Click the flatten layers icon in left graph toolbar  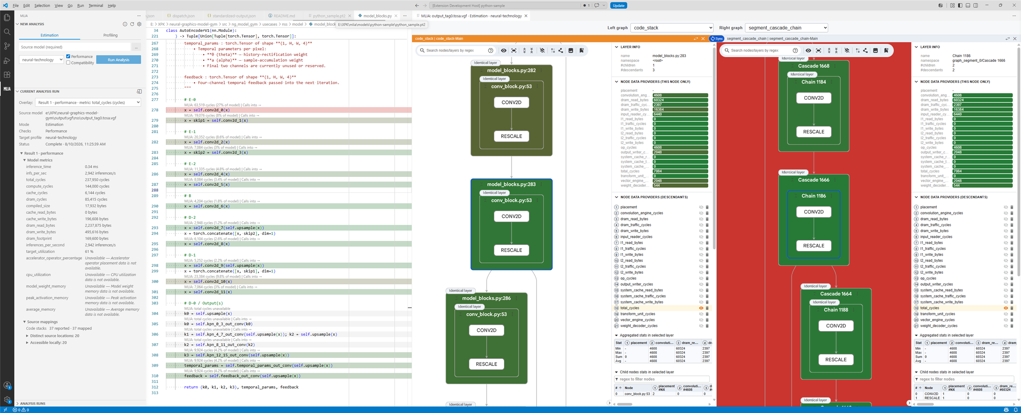click(x=542, y=50)
